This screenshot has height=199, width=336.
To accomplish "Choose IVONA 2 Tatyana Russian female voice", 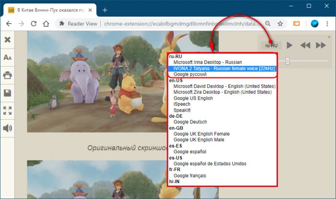I will (222, 68).
